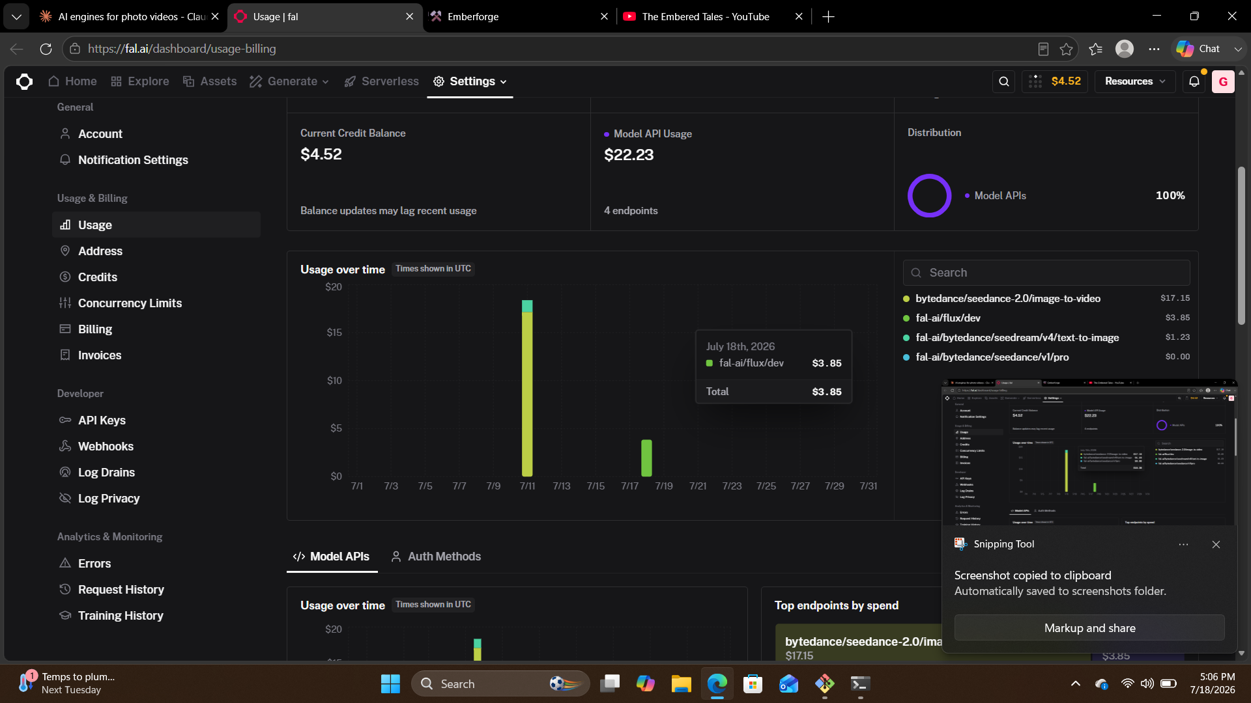Go back in the browser

click(17, 49)
